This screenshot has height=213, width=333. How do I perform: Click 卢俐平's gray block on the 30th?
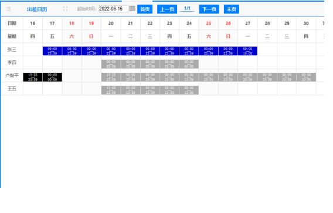click(x=306, y=77)
